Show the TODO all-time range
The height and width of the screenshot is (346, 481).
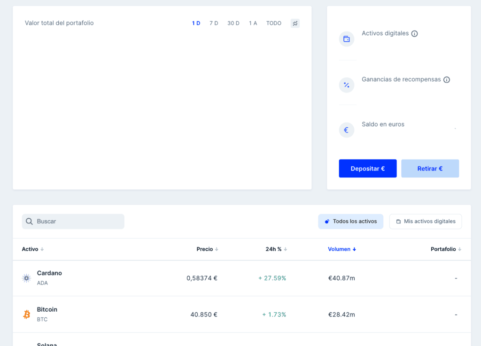[274, 23]
